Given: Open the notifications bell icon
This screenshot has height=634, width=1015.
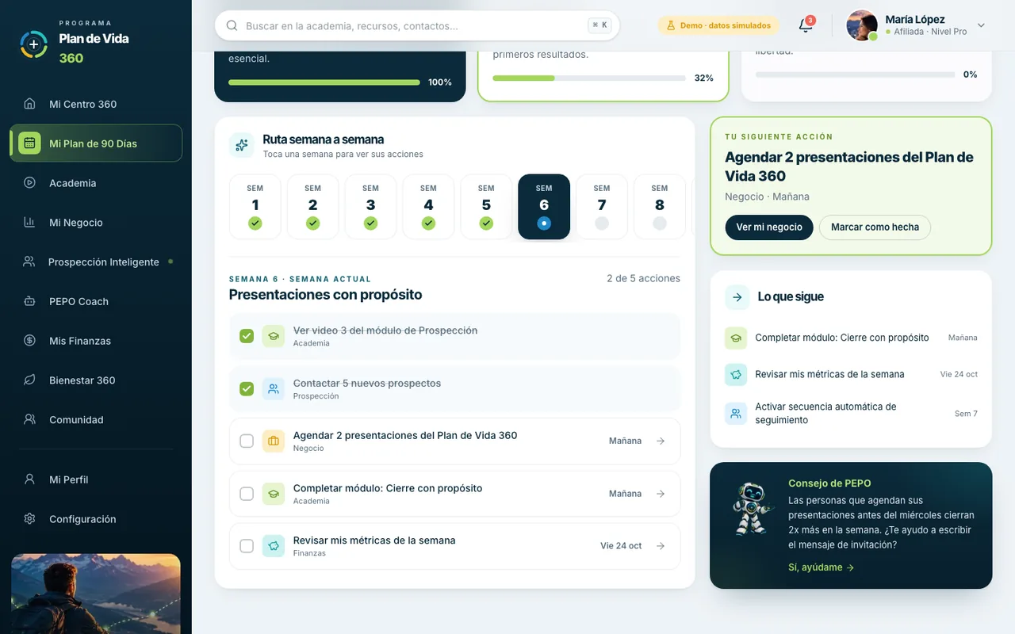Looking at the screenshot, I should 806,25.
